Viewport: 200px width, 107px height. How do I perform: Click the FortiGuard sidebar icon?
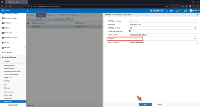coord(3,52)
